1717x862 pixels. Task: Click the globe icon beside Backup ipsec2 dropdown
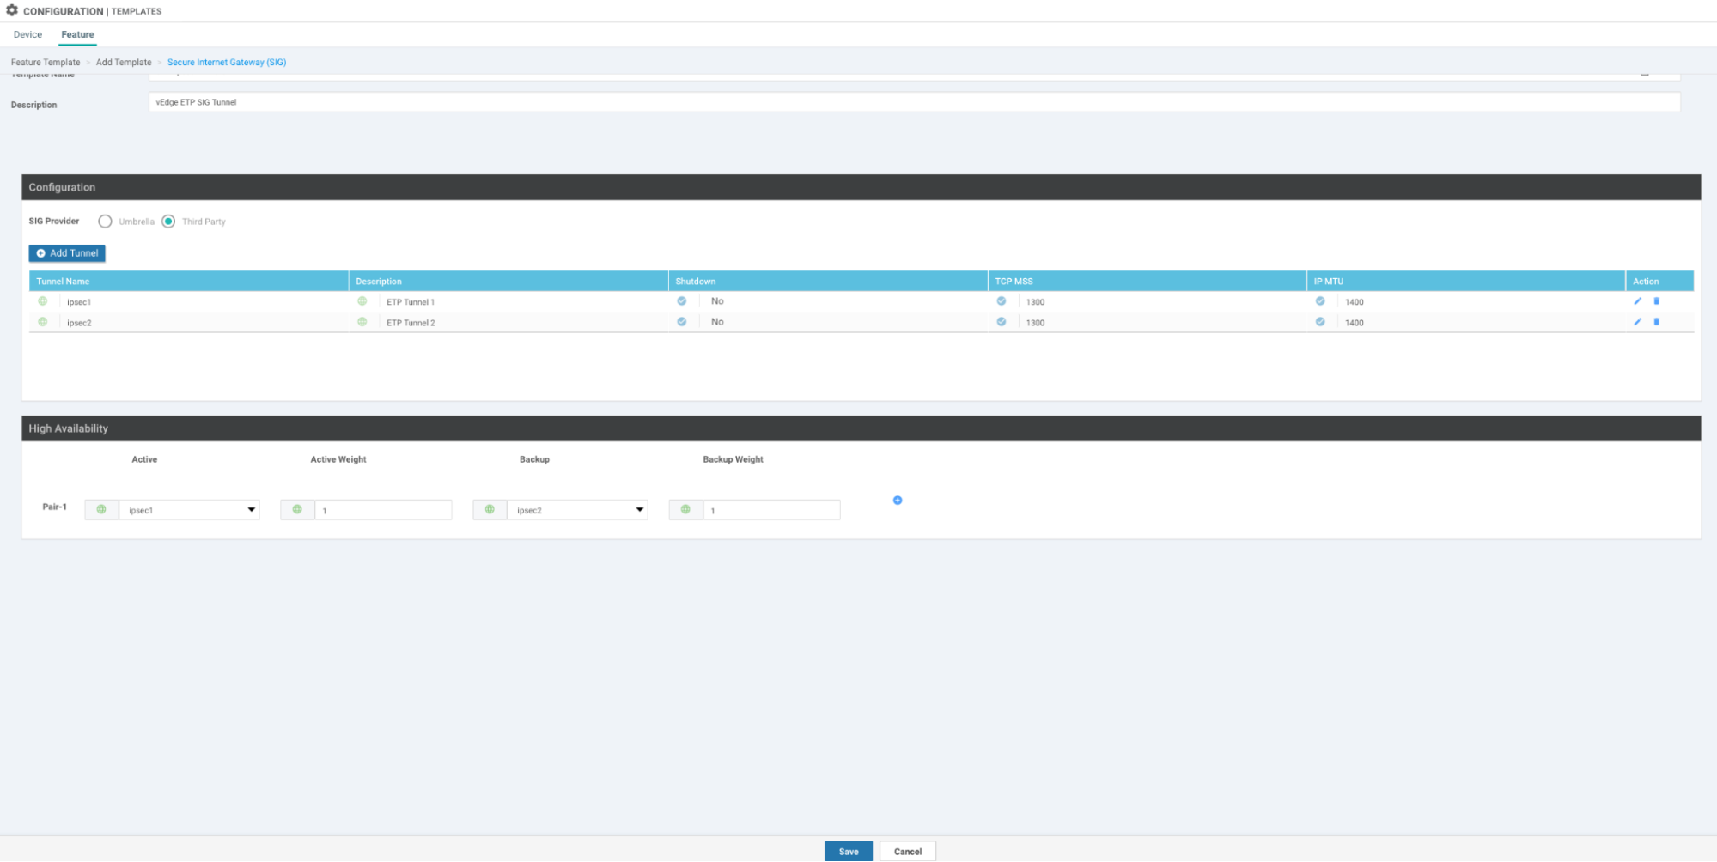click(x=490, y=510)
